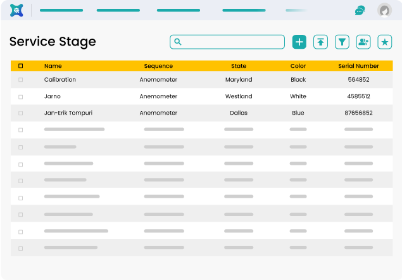Select the Jan-Erik Tompuri row checkbox
This screenshot has width=402, height=280.
point(21,113)
